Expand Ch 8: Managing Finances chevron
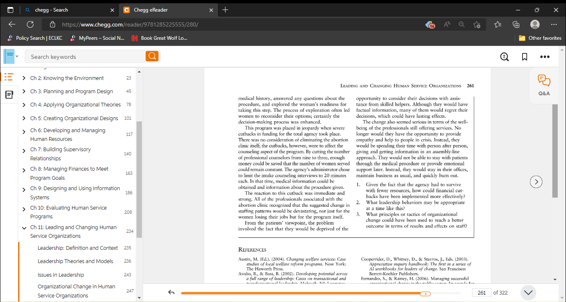Screen dimensions: 566x302 tap(24, 170)
